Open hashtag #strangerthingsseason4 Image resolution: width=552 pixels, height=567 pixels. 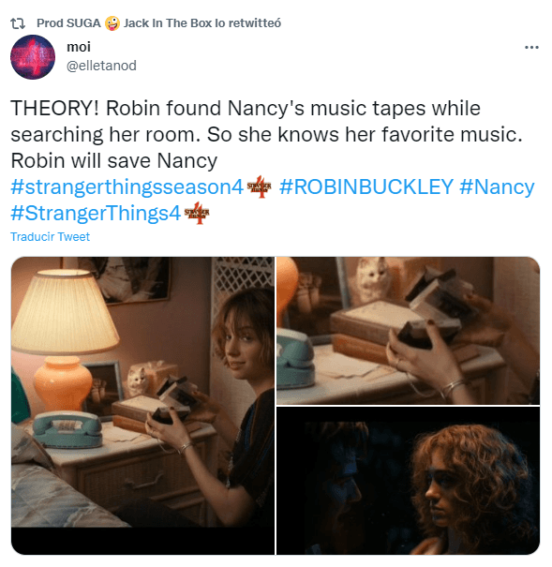127,187
